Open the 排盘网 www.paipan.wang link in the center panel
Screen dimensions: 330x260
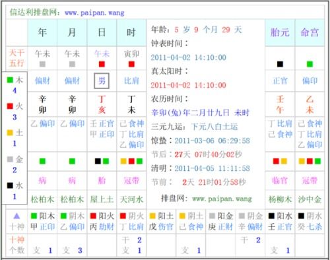207,199
